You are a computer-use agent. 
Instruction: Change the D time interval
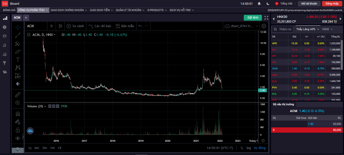[52, 26]
